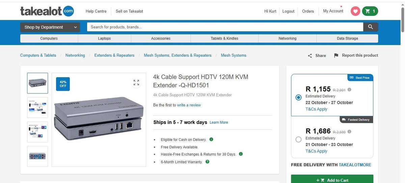Select the second product thumbnail
This screenshot has width=405, height=183.
37,108
